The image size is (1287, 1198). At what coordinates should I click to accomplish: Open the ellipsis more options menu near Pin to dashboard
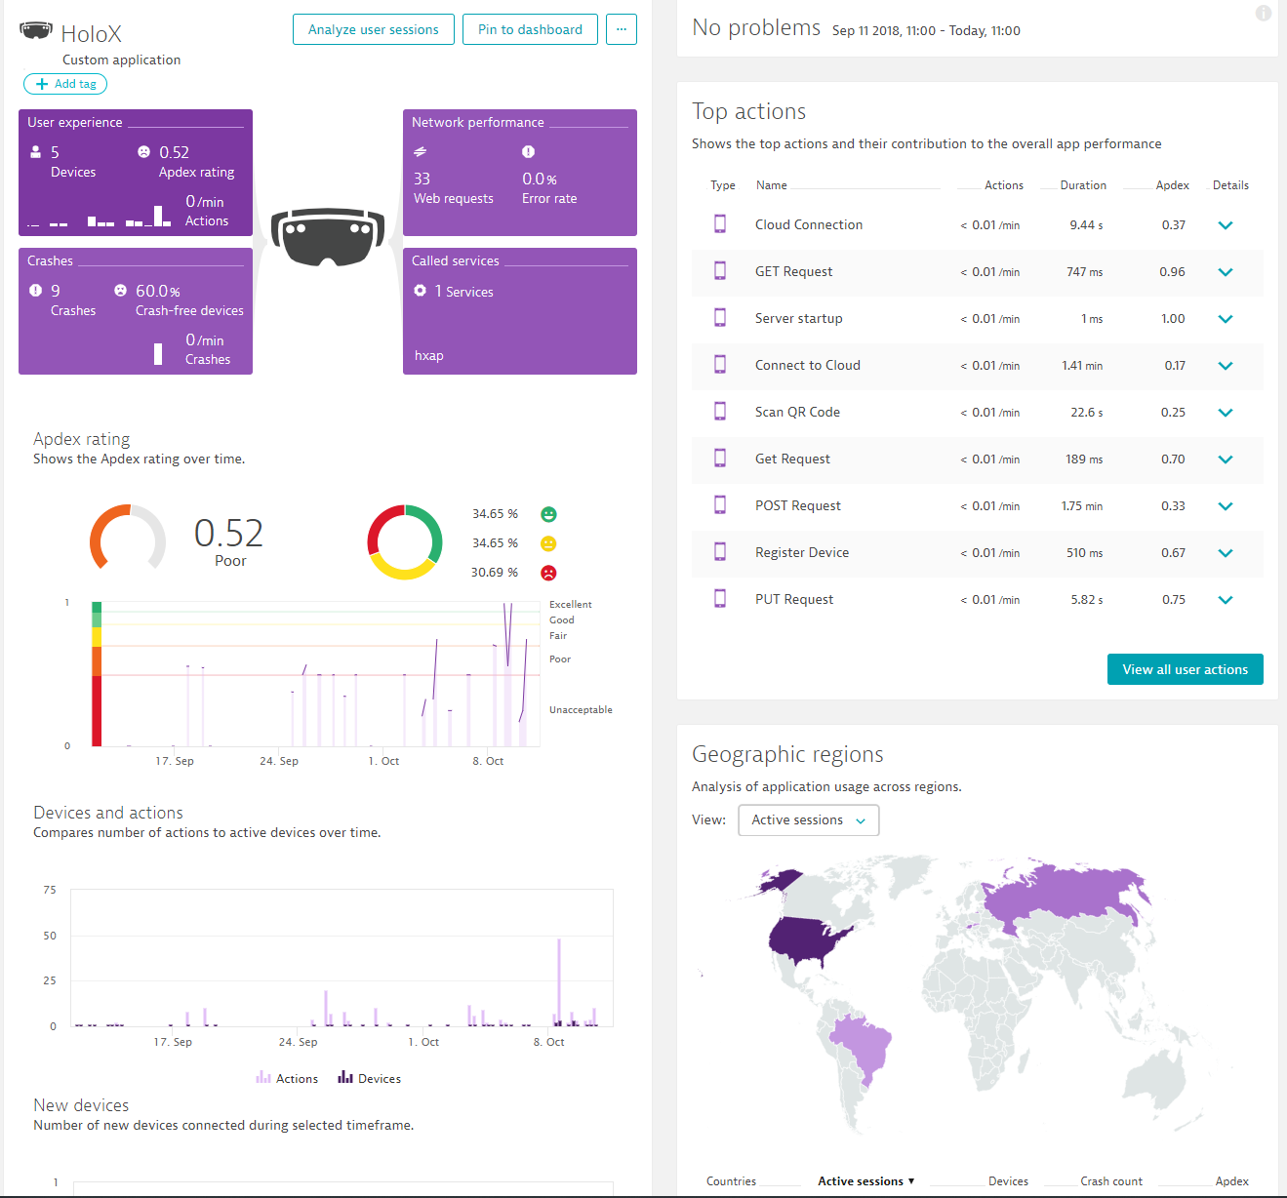[x=622, y=29]
